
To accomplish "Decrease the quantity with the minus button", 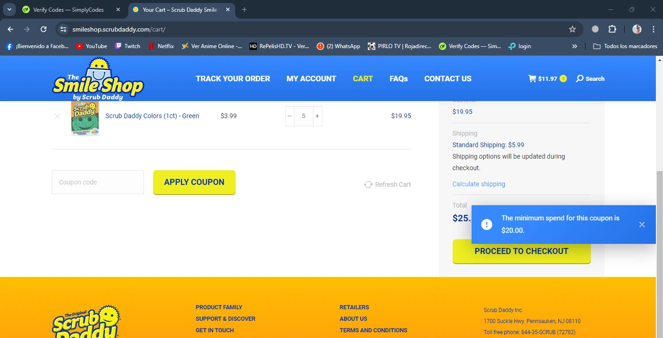I will pos(290,116).
